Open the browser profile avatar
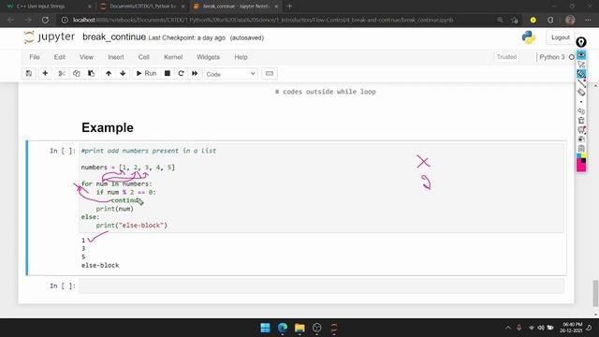599x337 pixels. [570, 20]
